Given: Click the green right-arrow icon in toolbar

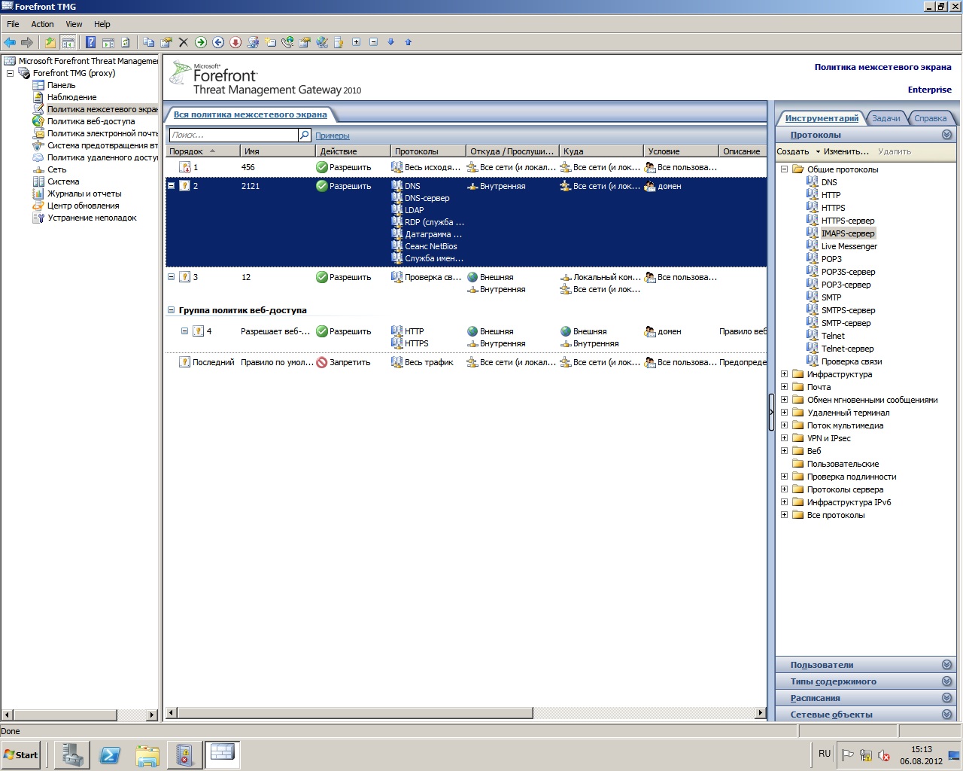Looking at the screenshot, I should click(200, 42).
